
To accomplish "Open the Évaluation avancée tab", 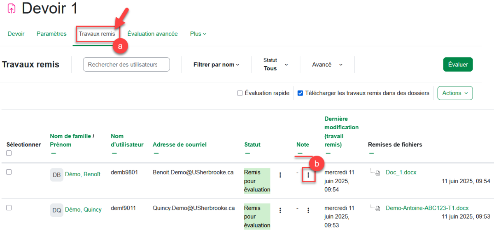I will tap(152, 34).
